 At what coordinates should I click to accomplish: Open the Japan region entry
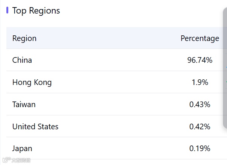coord(22,148)
